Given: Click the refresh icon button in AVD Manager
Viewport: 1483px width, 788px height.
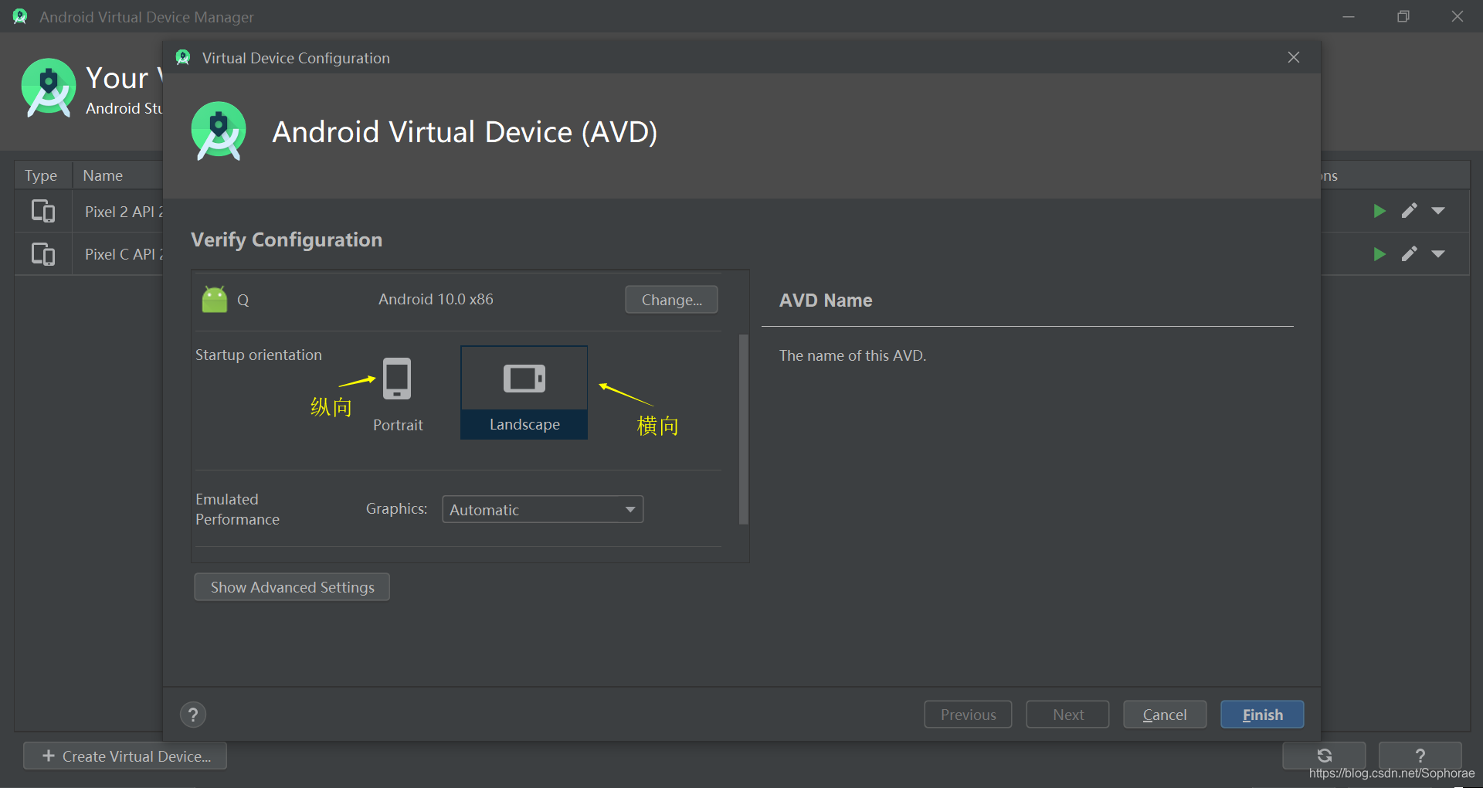Looking at the screenshot, I should [x=1324, y=756].
